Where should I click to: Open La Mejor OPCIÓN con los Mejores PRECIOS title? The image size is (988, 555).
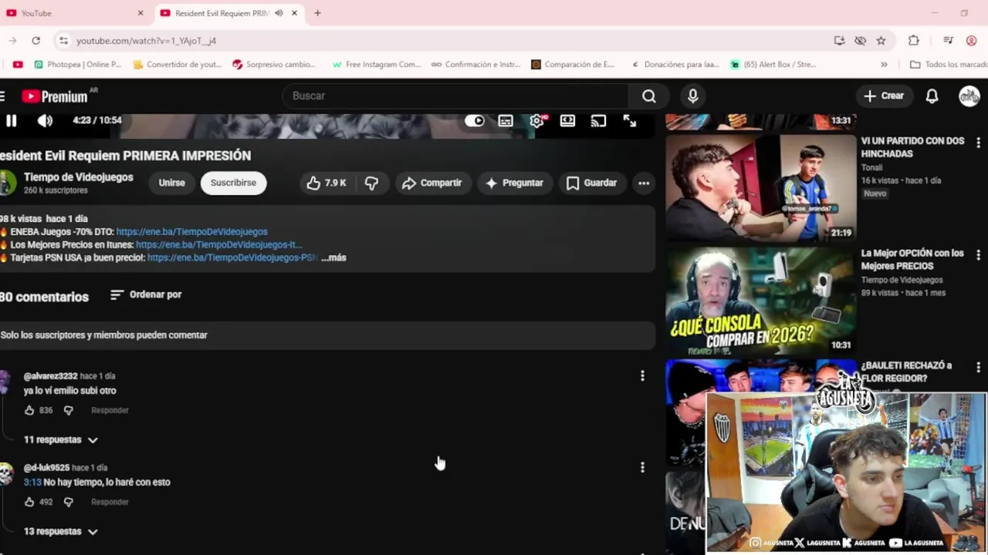(x=912, y=259)
